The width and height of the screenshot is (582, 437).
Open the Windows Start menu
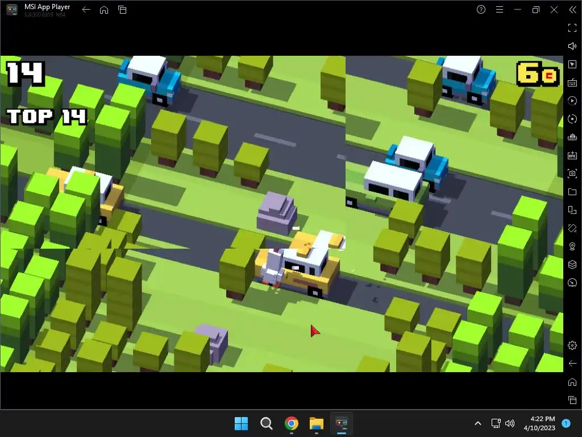[x=241, y=423]
